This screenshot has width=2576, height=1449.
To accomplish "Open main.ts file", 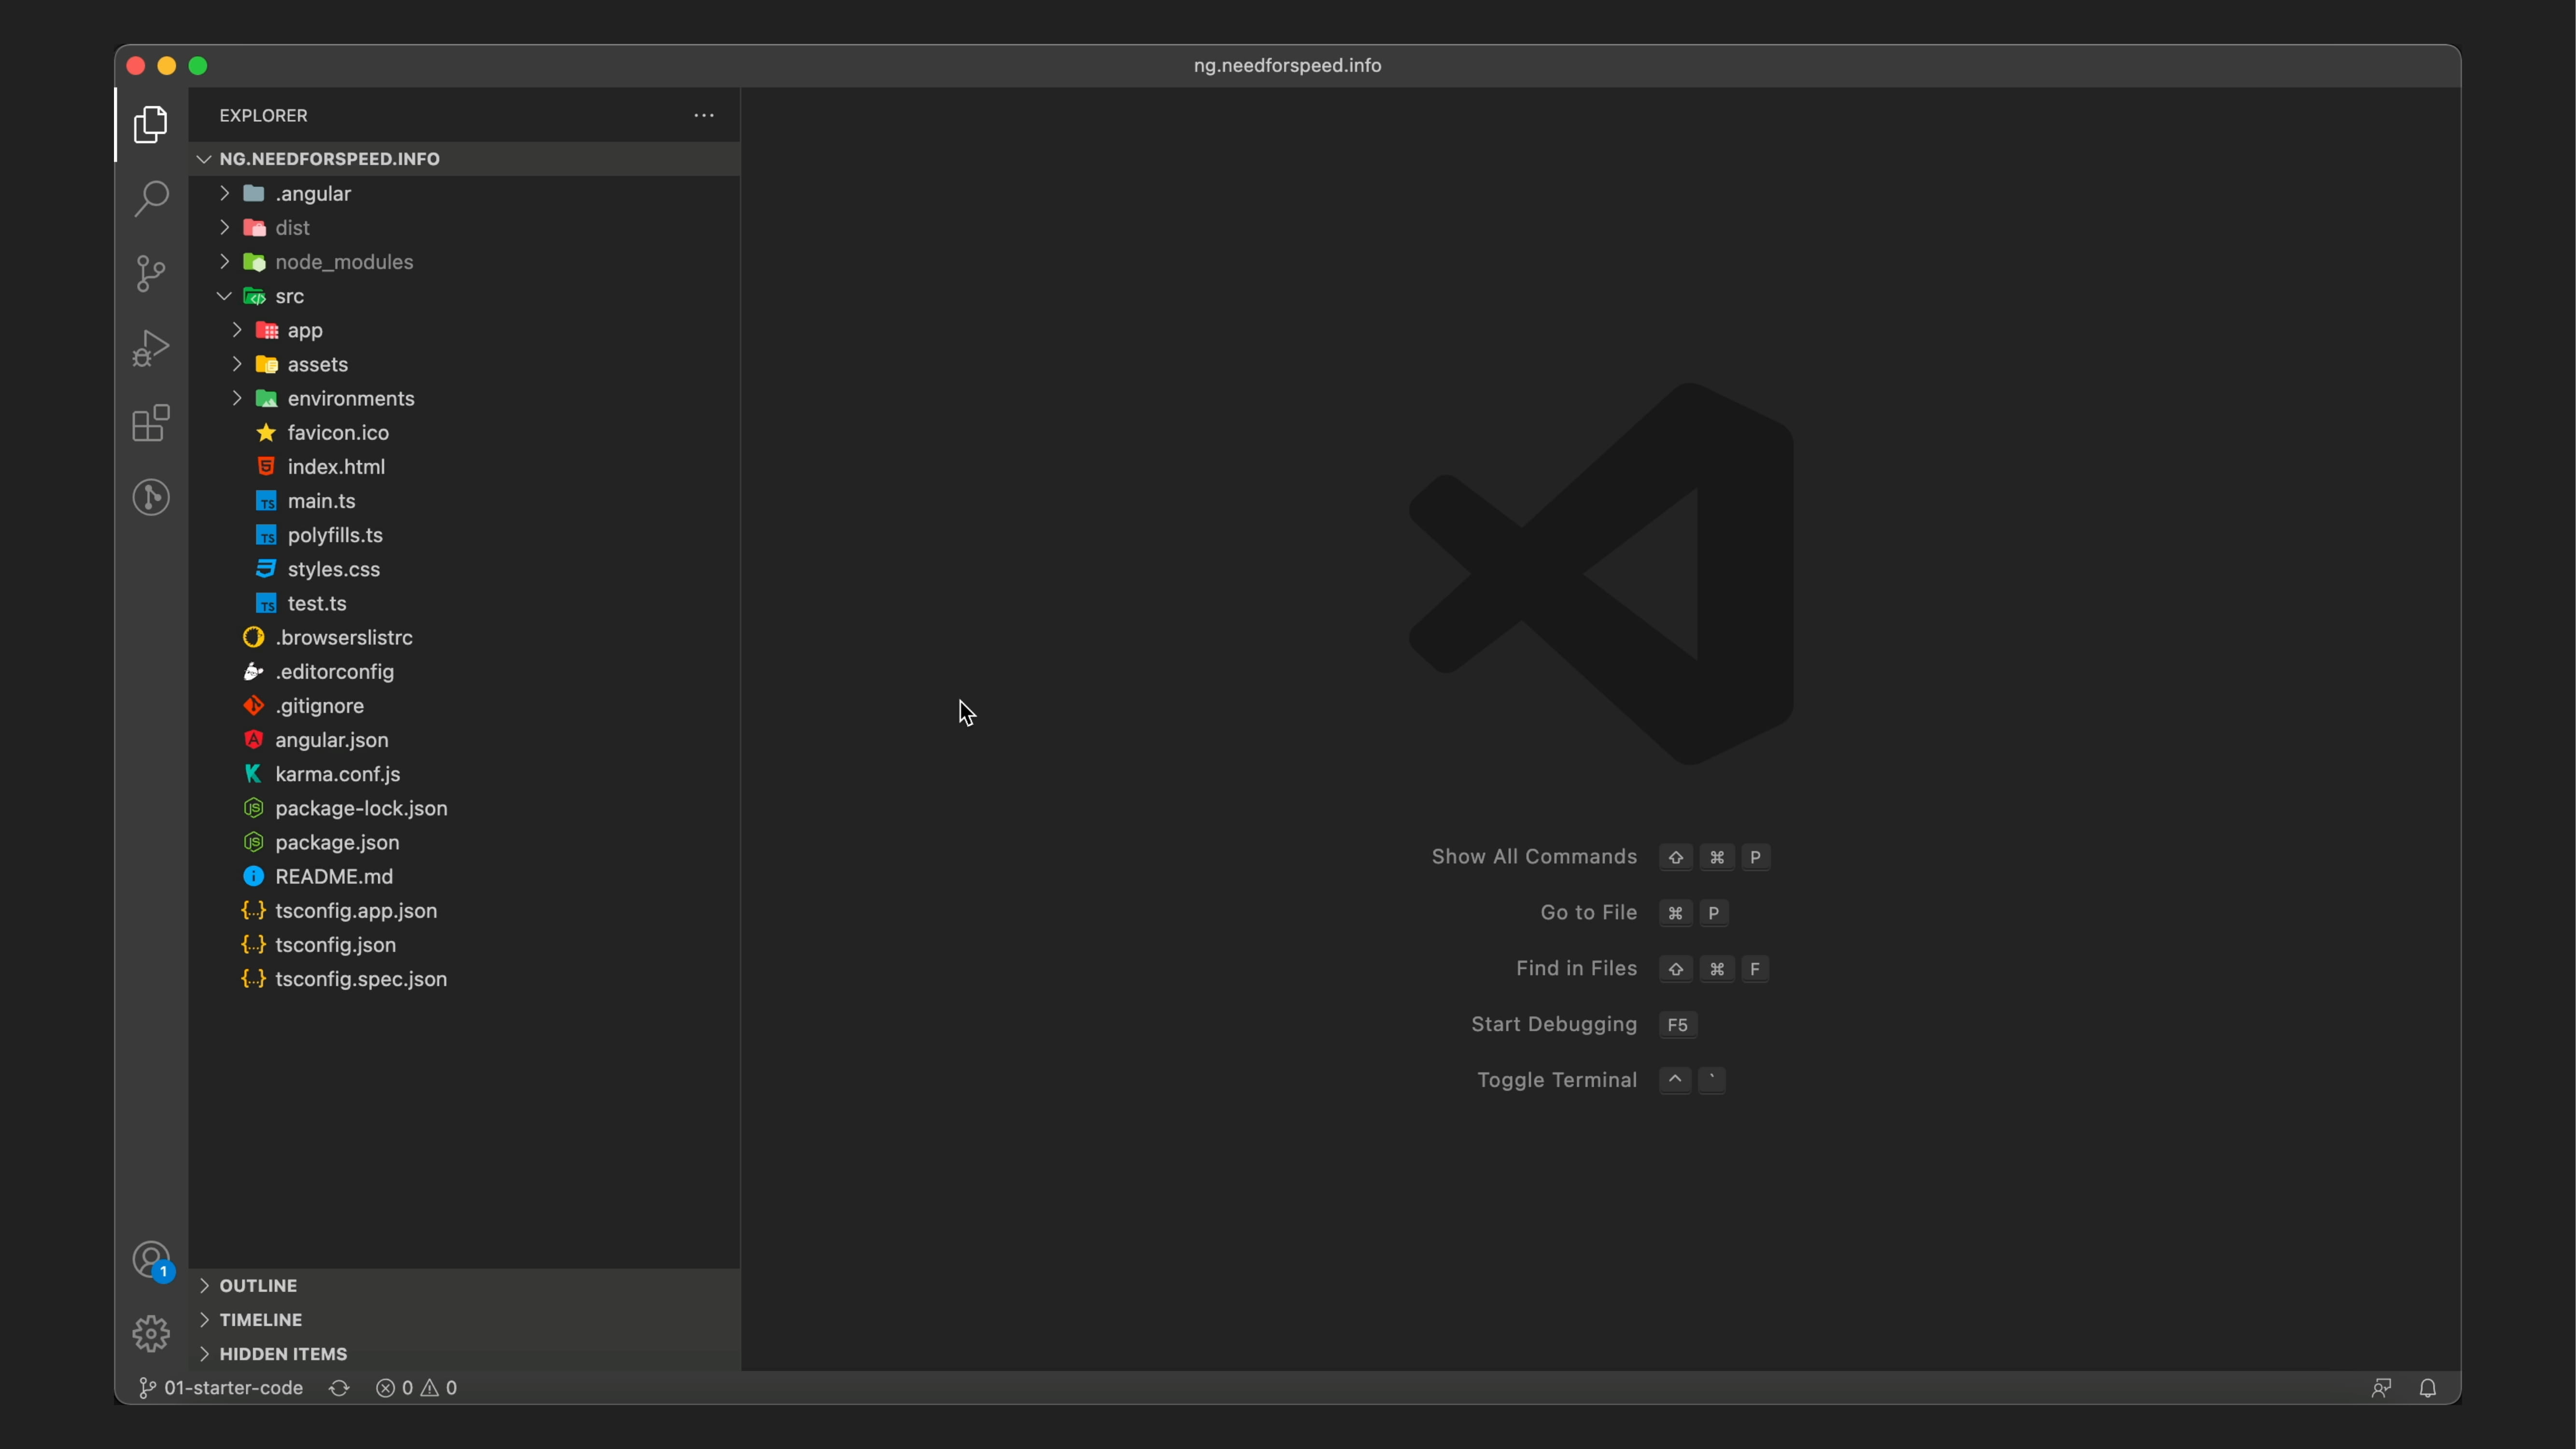I will pyautogui.click(x=465, y=501).
